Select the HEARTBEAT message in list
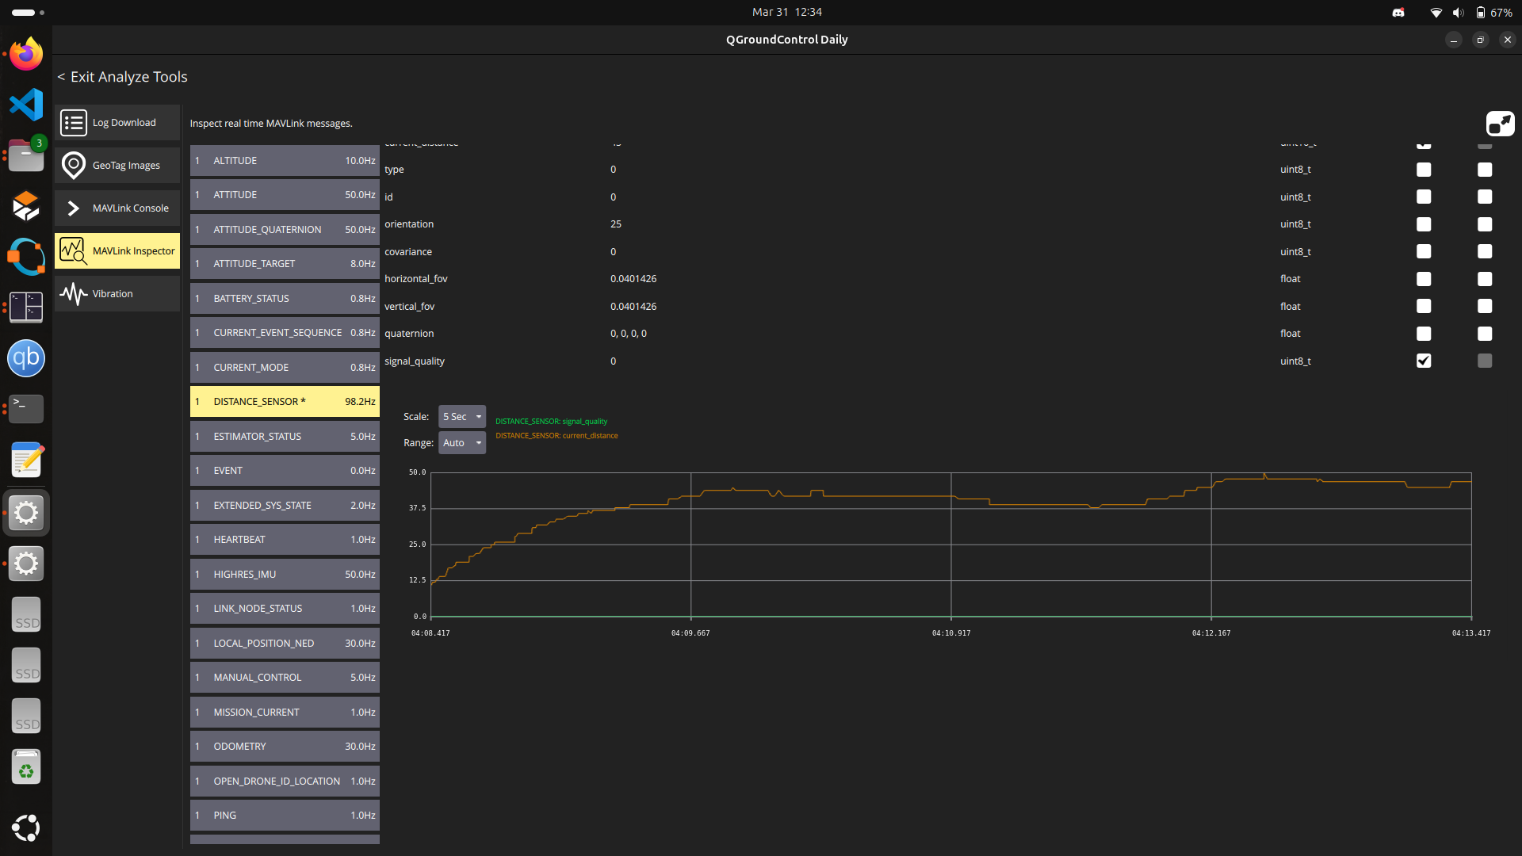This screenshot has width=1522, height=856. click(285, 540)
